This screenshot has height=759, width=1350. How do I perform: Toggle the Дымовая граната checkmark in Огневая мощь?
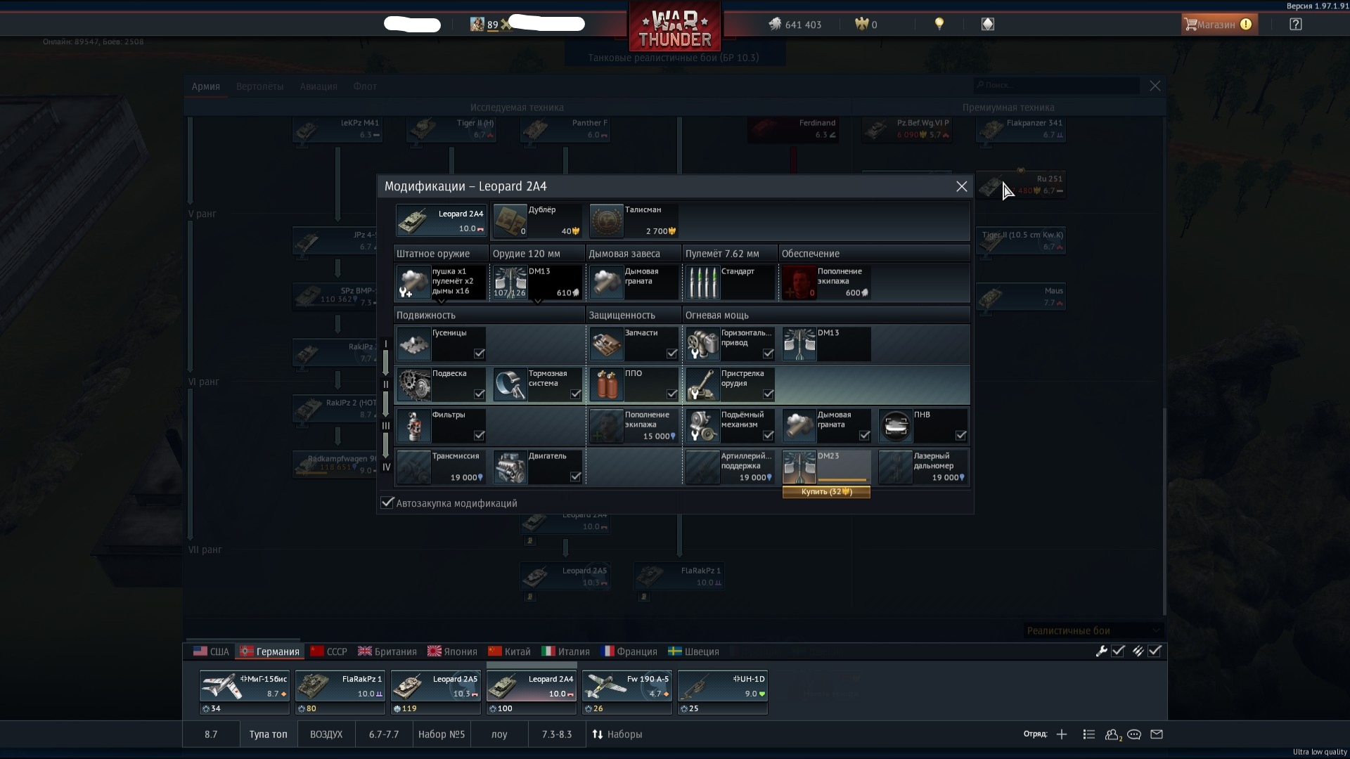click(x=865, y=436)
